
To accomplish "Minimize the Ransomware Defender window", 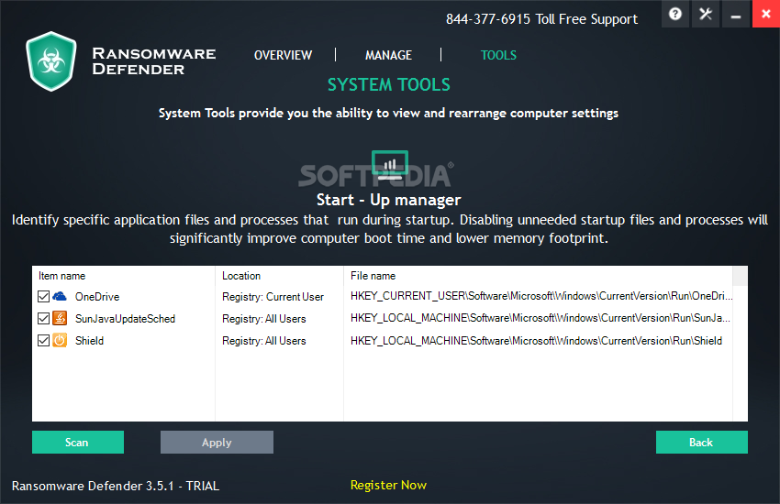I will coord(736,14).
